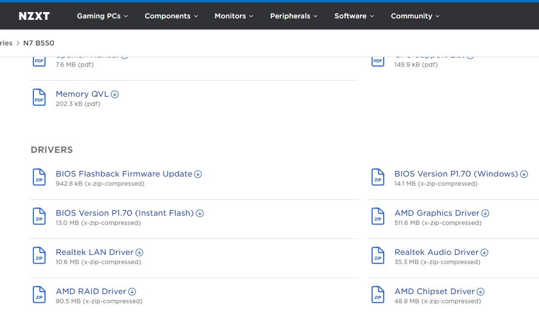
Task: Click the NZXT logo
Action: [34, 16]
